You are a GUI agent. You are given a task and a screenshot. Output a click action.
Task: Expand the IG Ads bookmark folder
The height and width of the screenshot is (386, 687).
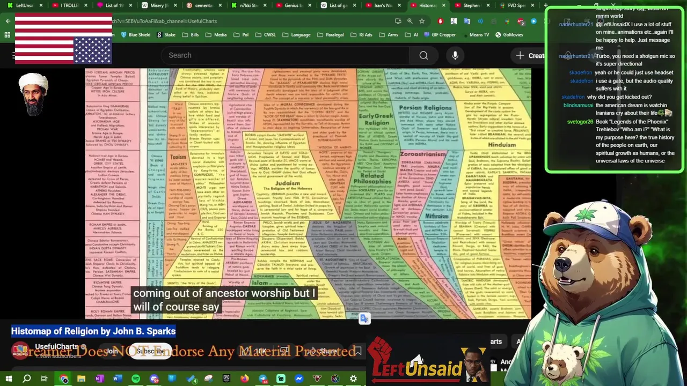pyautogui.click(x=361, y=35)
